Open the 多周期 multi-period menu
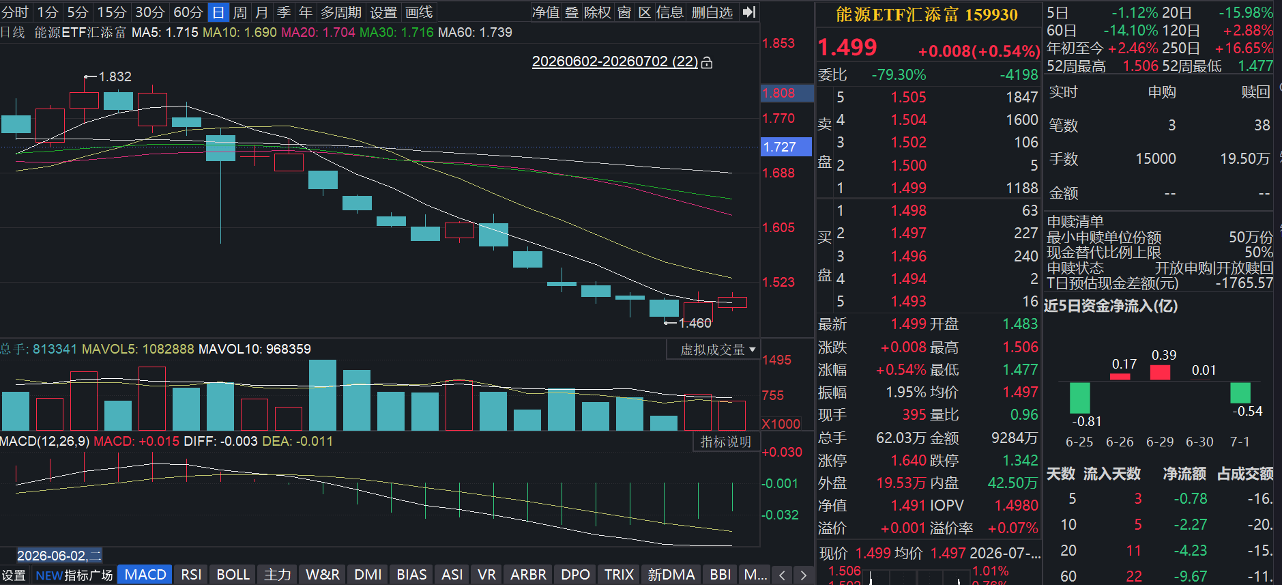This screenshot has width=1282, height=585. (340, 12)
